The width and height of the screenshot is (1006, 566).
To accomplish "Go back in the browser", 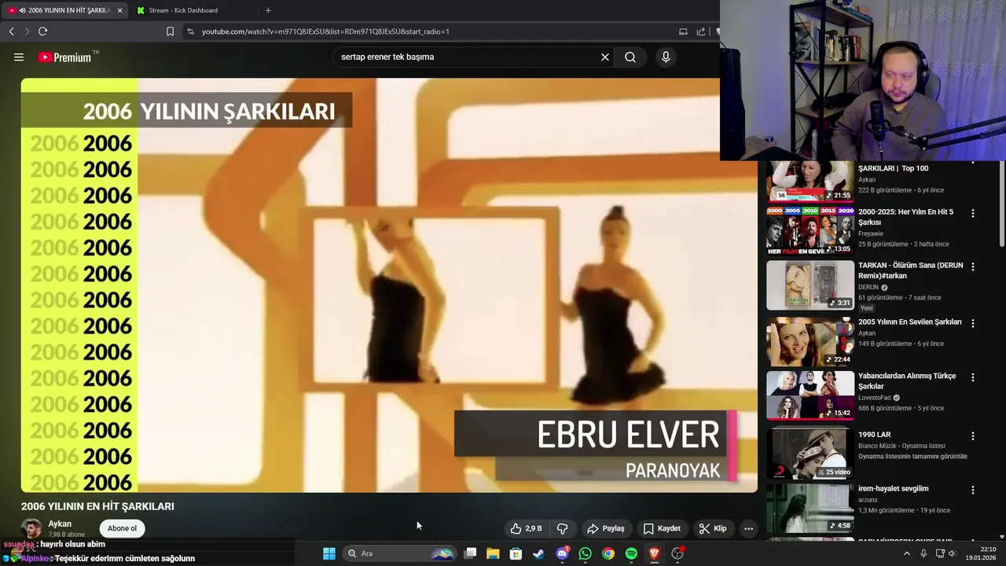I will click(11, 31).
